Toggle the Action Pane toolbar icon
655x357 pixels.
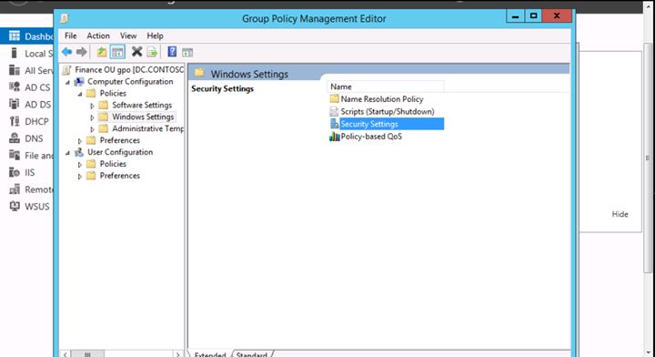(x=187, y=53)
